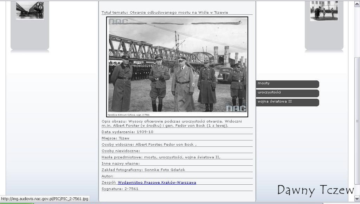Click the 'Data wydarzenia: 1939-10' line
The width and height of the screenshot is (360, 204).
pyautogui.click(x=127, y=132)
